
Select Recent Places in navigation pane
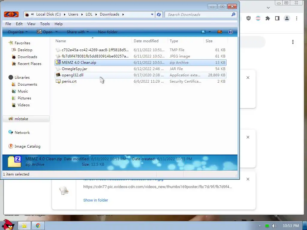29,63
